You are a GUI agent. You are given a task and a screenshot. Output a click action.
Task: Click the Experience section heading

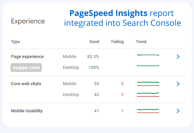pyautogui.click(x=28, y=21)
